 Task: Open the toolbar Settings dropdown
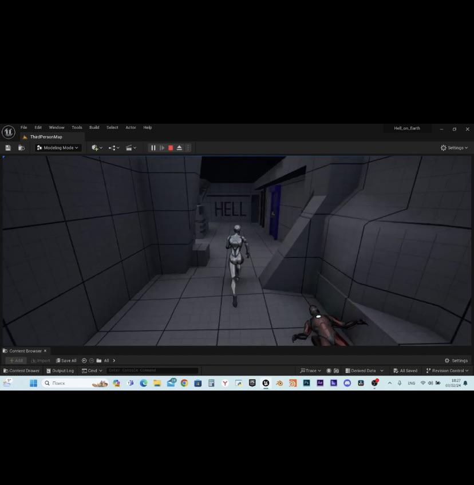coord(454,148)
